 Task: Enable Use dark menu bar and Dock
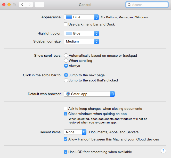(x=66, y=24)
